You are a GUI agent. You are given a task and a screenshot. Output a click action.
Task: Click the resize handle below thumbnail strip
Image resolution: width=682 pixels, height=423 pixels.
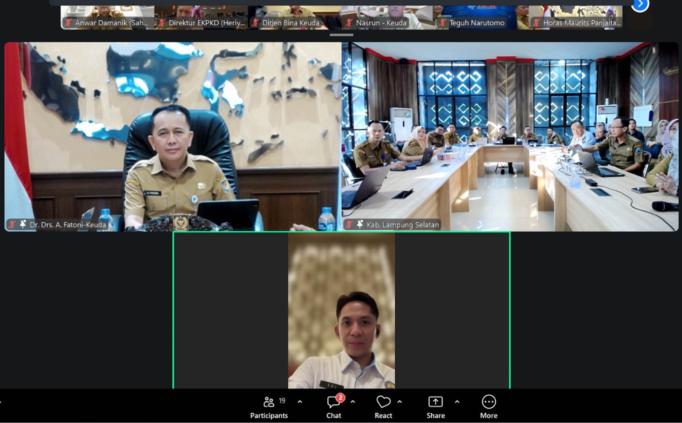[x=341, y=35]
